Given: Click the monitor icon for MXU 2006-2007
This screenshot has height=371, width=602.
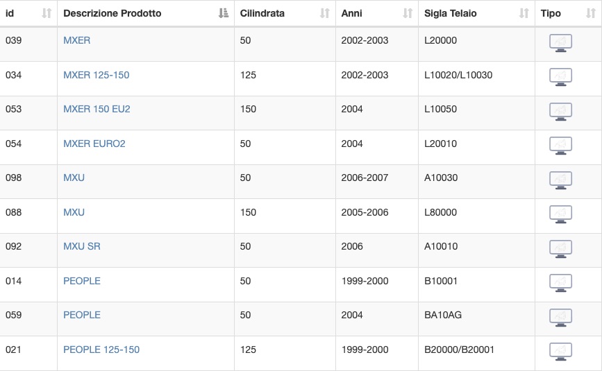Looking at the screenshot, I should (x=560, y=180).
